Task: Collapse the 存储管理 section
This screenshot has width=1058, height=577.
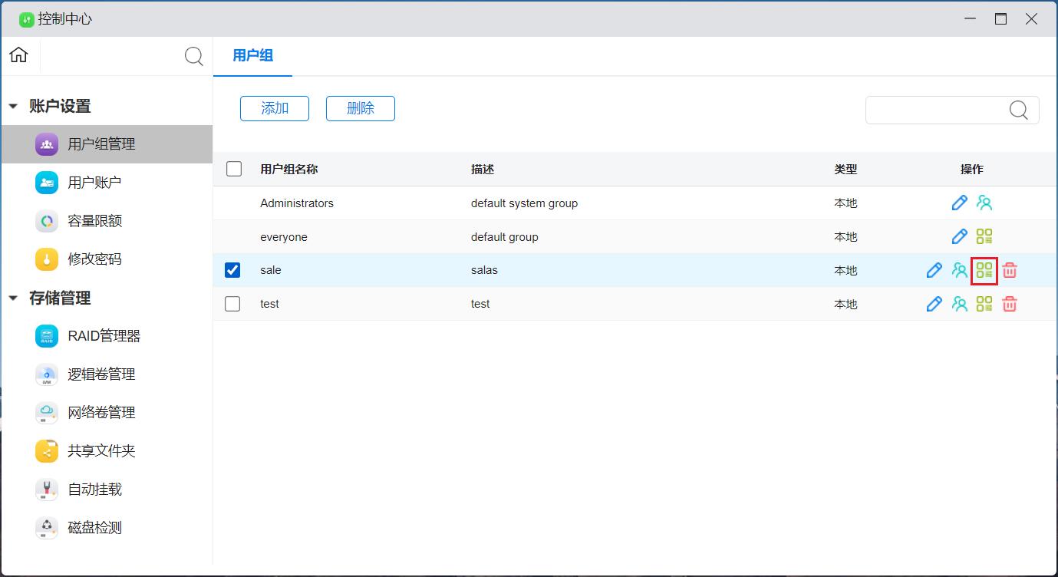Action: click(13, 298)
